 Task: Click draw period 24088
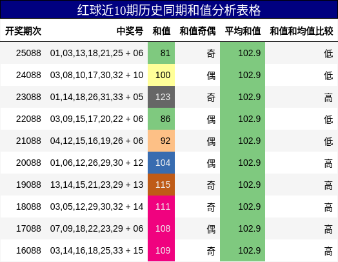pos(28,75)
